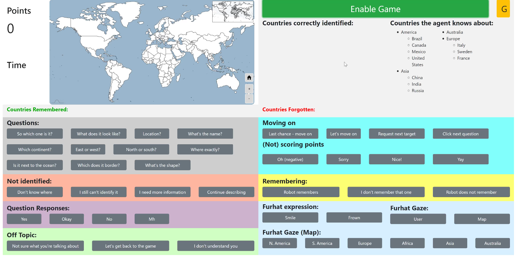
Task: Click "I need more information" button
Action: [x=162, y=192]
